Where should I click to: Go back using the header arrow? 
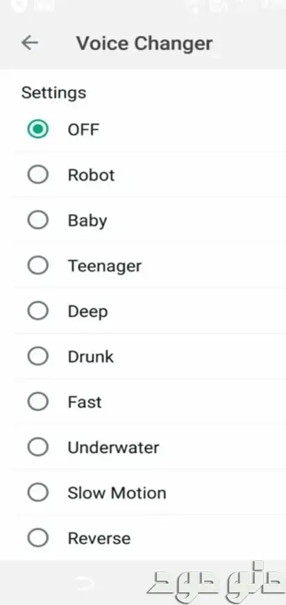point(30,43)
